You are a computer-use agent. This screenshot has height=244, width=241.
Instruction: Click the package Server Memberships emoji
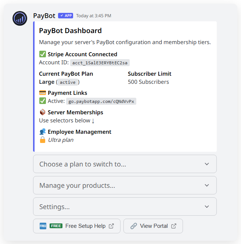43,112
